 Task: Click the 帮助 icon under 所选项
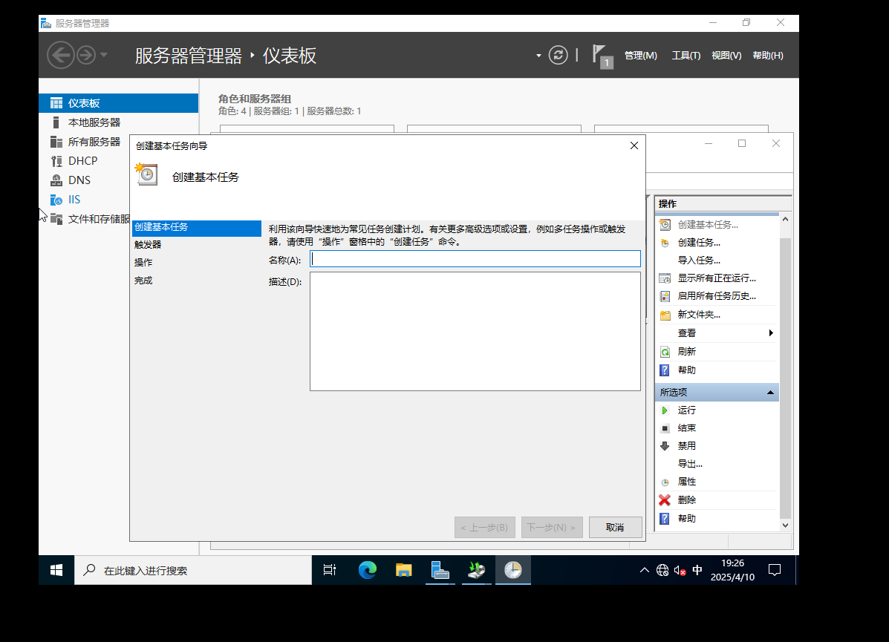click(x=665, y=519)
